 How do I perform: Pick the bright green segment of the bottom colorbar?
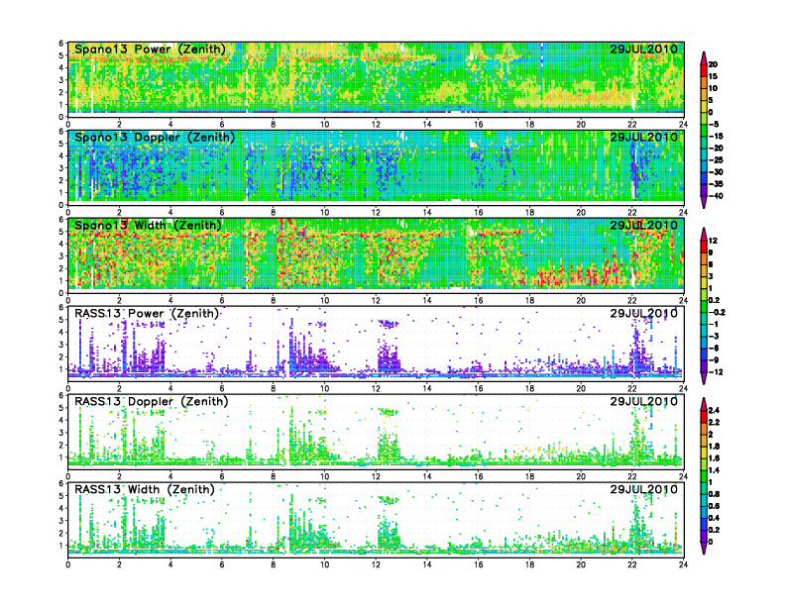pyautogui.click(x=704, y=476)
